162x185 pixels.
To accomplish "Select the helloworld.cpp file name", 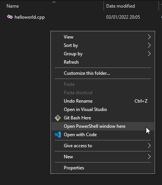I will [x=30, y=17].
